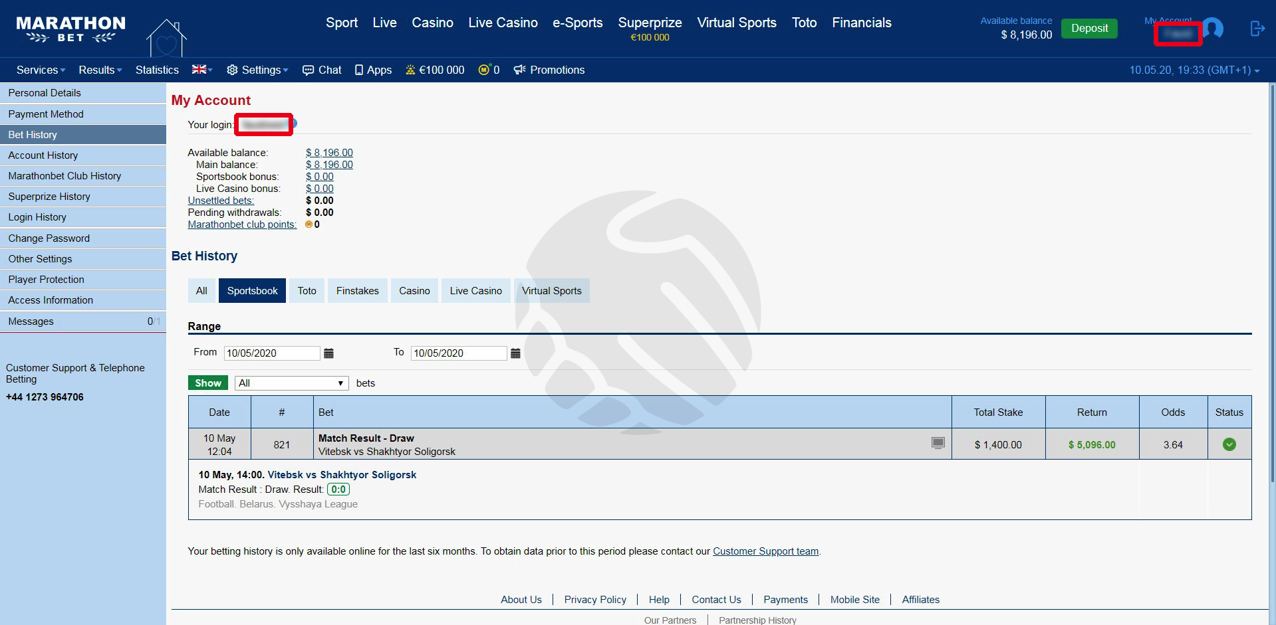This screenshot has width=1276, height=625.
Task: Click the house heart icon
Action: coord(166,39)
